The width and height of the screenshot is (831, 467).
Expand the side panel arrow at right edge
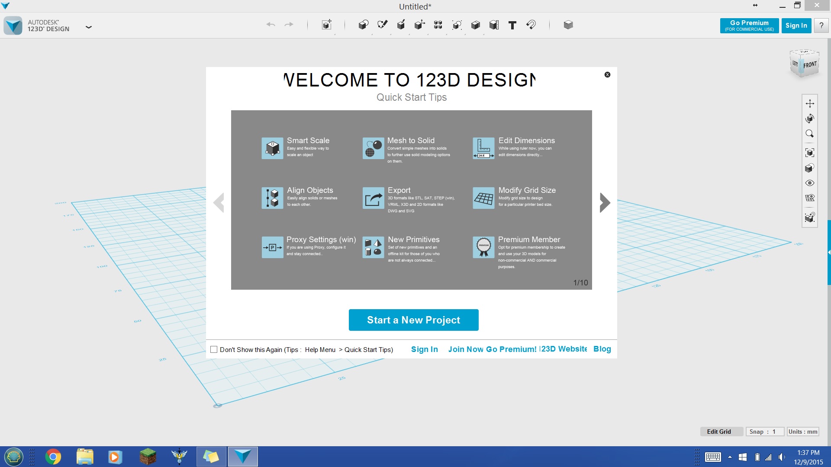(829, 252)
